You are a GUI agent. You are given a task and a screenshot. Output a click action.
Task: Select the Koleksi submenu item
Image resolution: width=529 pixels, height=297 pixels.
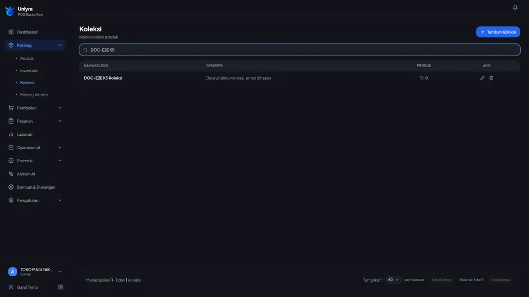point(26,82)
